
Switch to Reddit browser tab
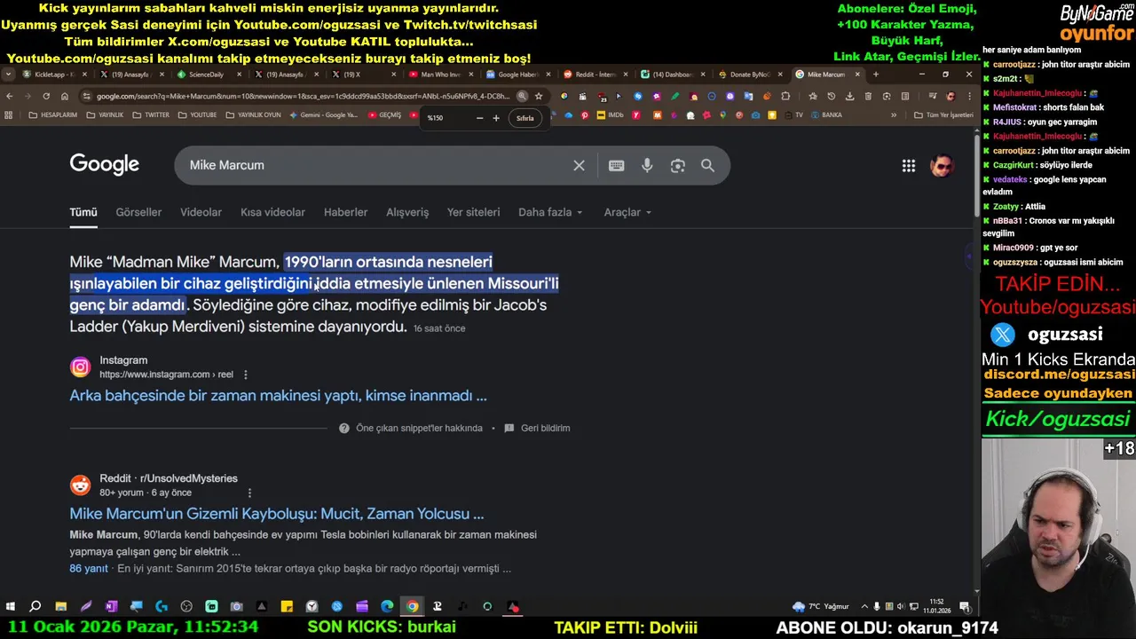(595, 75)
